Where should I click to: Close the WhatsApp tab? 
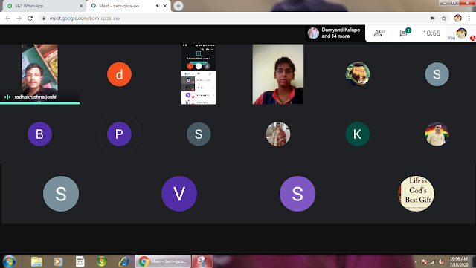[x=81, y=6]
